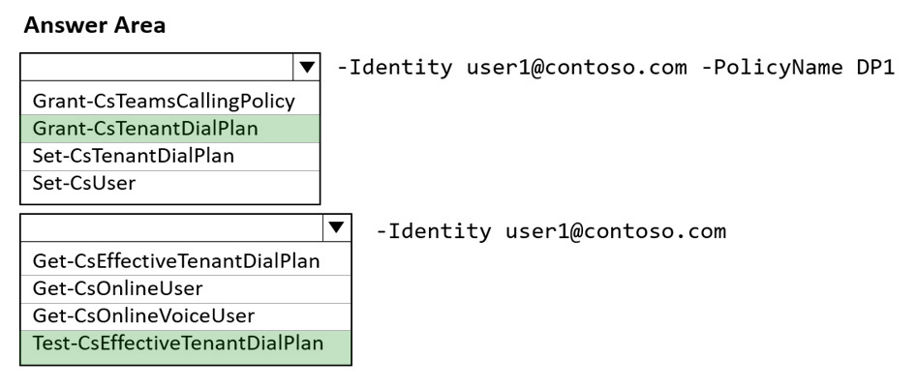Select the Set-CsTenantDialPlan option

point(170,156)
